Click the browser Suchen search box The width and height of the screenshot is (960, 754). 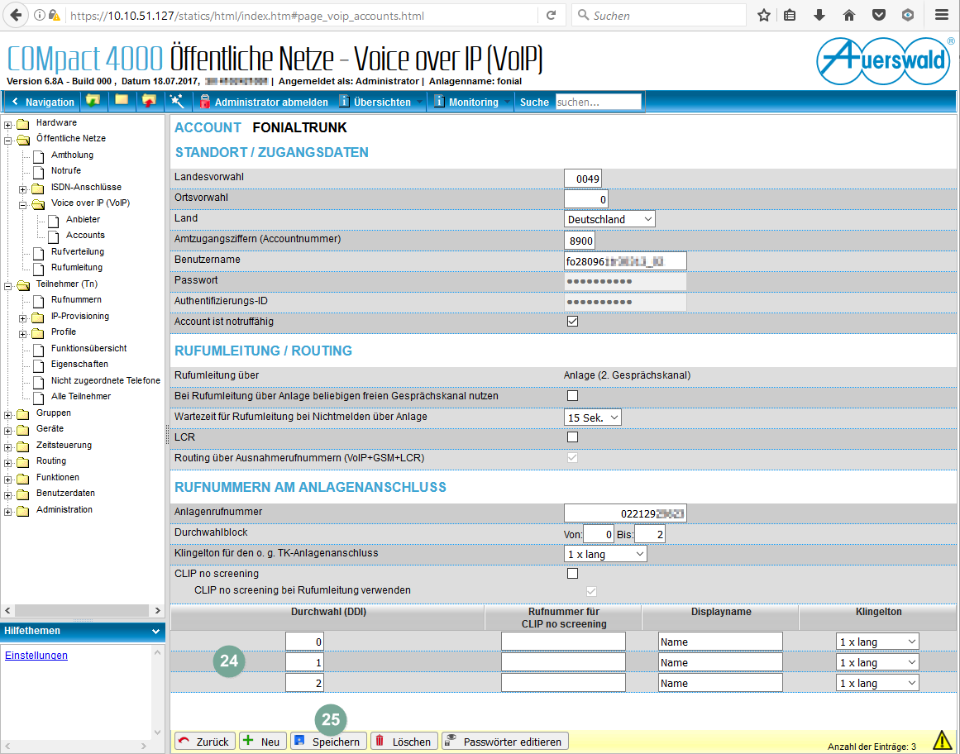tap(659, 16)
